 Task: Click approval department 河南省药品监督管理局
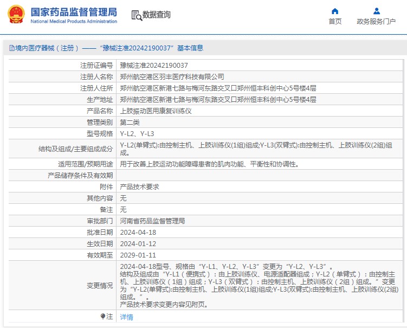pyautogui.click(x=152, y=221)
